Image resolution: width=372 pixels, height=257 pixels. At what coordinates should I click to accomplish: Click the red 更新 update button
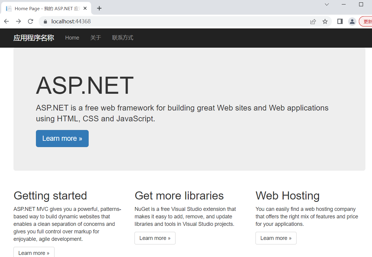pos(366,22)
